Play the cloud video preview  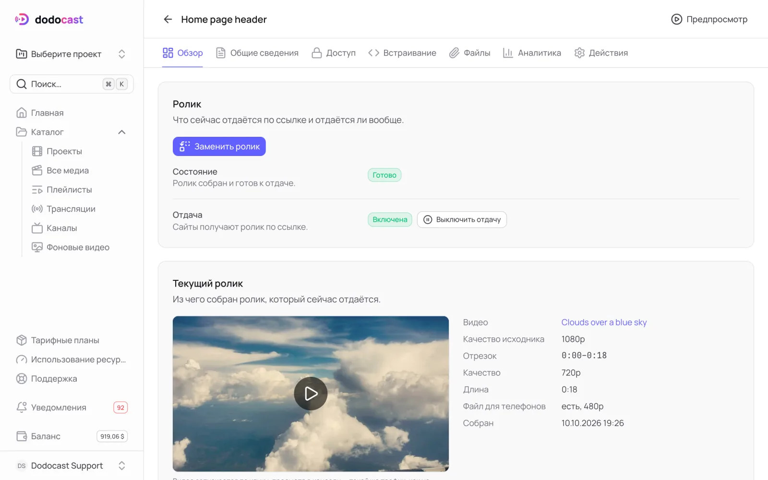(311, 394)
